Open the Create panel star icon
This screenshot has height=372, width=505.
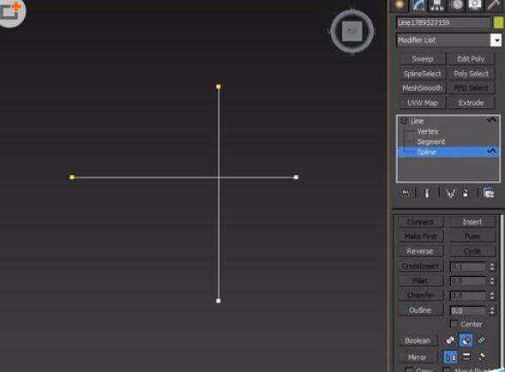pos(400,5)
